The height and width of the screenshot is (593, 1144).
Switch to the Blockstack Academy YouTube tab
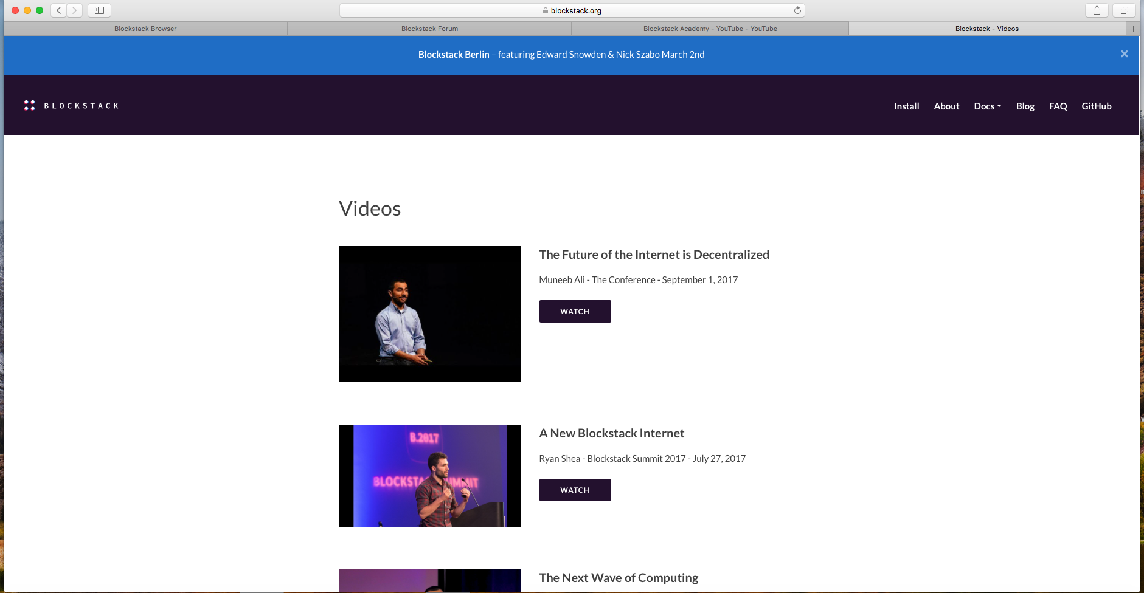click(x=710, y=29)
